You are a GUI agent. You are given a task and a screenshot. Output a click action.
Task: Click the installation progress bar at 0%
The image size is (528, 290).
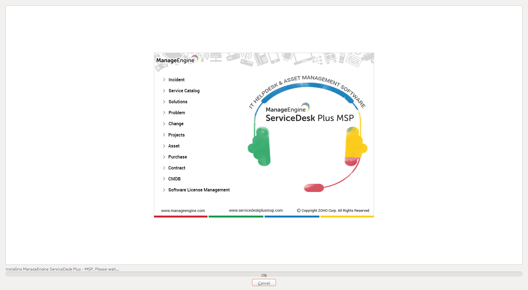click(x=264, y=275)
